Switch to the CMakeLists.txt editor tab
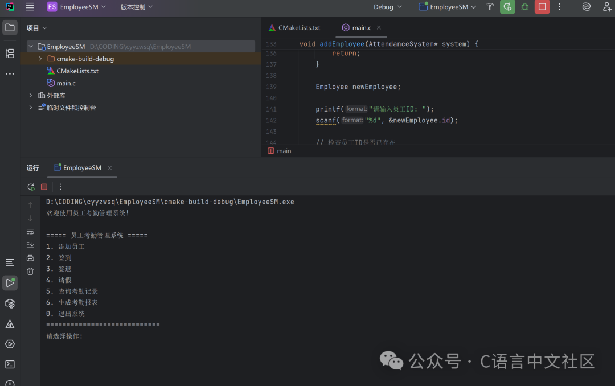615x386 pixels. 294,28
